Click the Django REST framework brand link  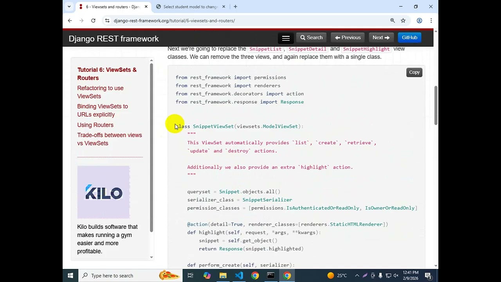[x=114, y=38]
